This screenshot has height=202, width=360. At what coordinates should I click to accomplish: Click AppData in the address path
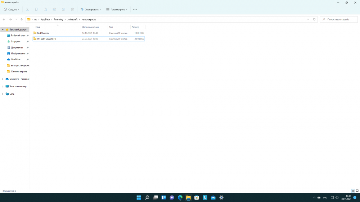pos(45,19)
